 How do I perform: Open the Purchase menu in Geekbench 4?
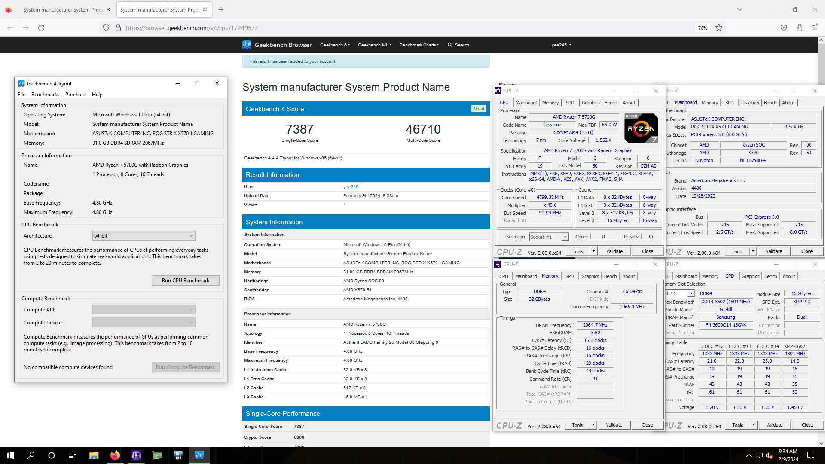pos(76,95)
